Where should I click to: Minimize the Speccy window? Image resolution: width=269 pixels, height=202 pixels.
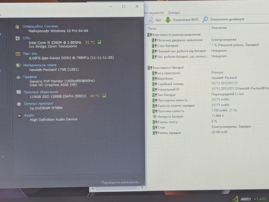click(x=111, y=7)
